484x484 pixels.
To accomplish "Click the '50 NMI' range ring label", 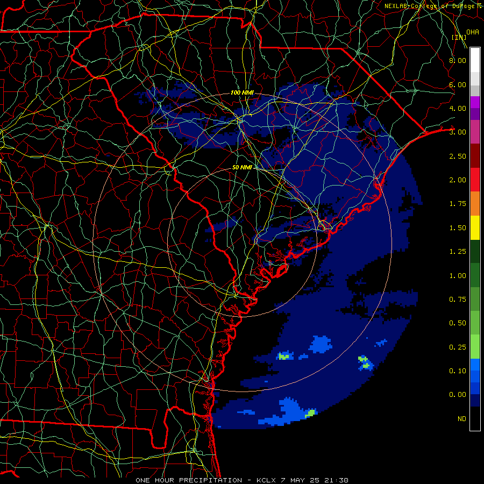I will [242, 167].
